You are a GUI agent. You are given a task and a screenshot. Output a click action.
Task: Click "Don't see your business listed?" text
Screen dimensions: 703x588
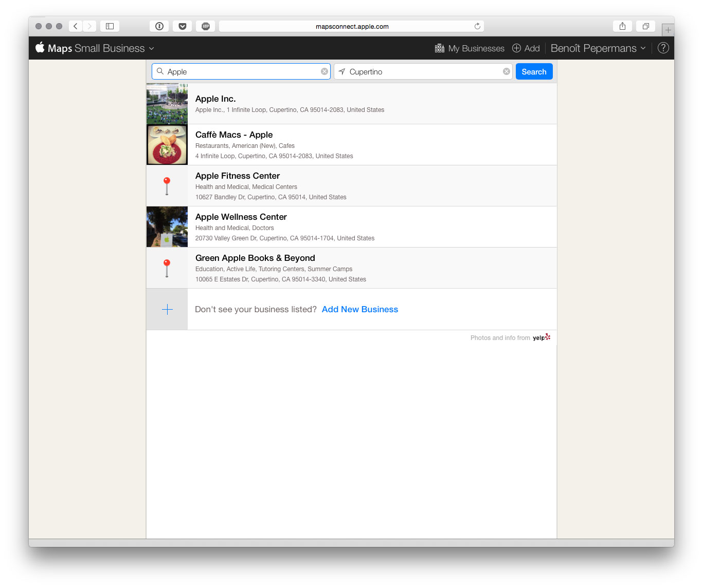[x=256, y=309]
